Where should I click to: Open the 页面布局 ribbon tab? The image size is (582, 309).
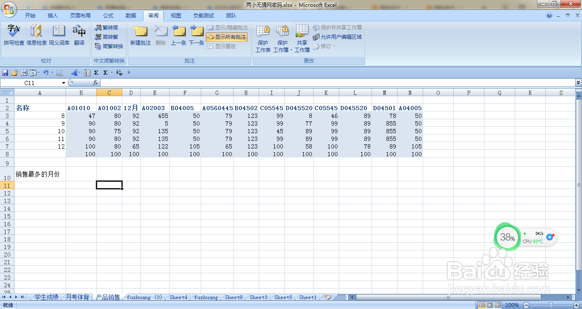tap(81, 16)
